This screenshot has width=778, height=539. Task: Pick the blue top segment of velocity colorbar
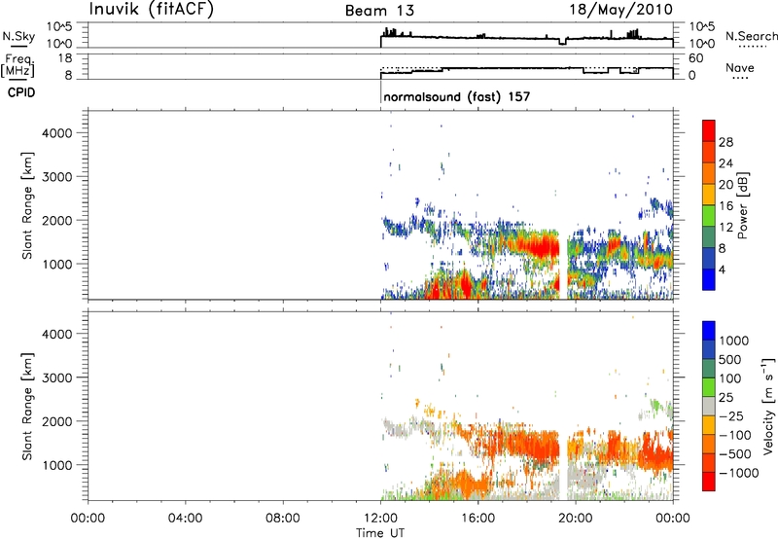click(709, 331)
